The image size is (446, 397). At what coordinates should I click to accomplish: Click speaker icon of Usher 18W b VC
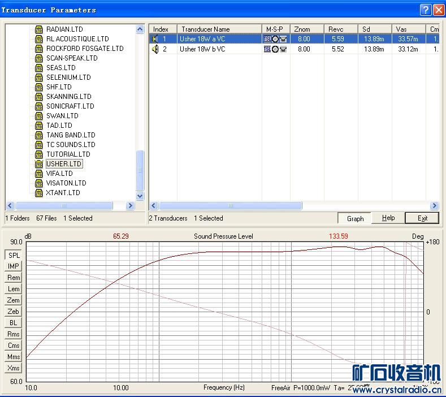pos(155,49)
